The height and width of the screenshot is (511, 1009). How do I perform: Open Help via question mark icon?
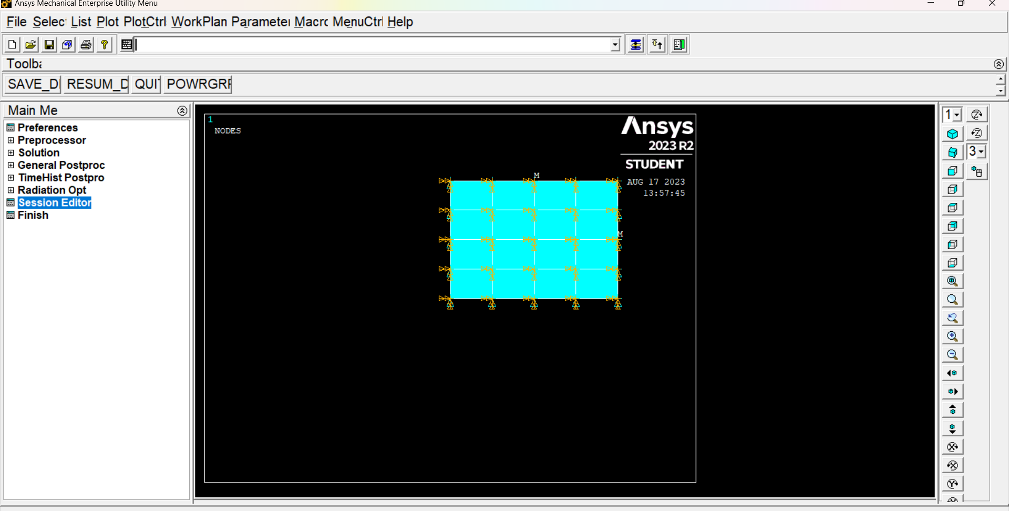click(104, 45)
